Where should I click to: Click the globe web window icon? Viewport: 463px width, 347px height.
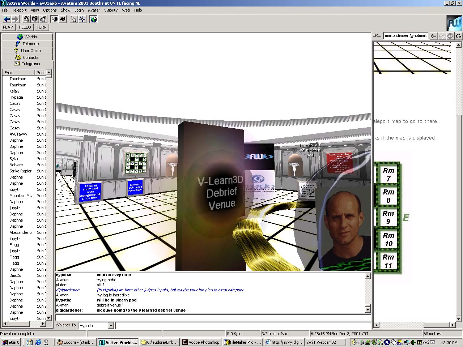[x=94, y=19]
